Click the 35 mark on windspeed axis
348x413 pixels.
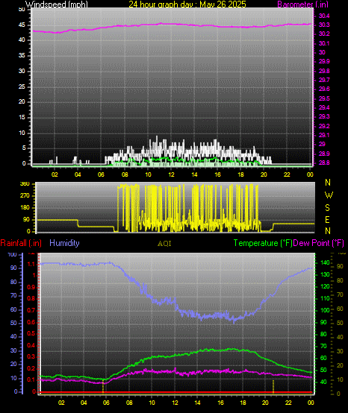[x=22, y=56]
